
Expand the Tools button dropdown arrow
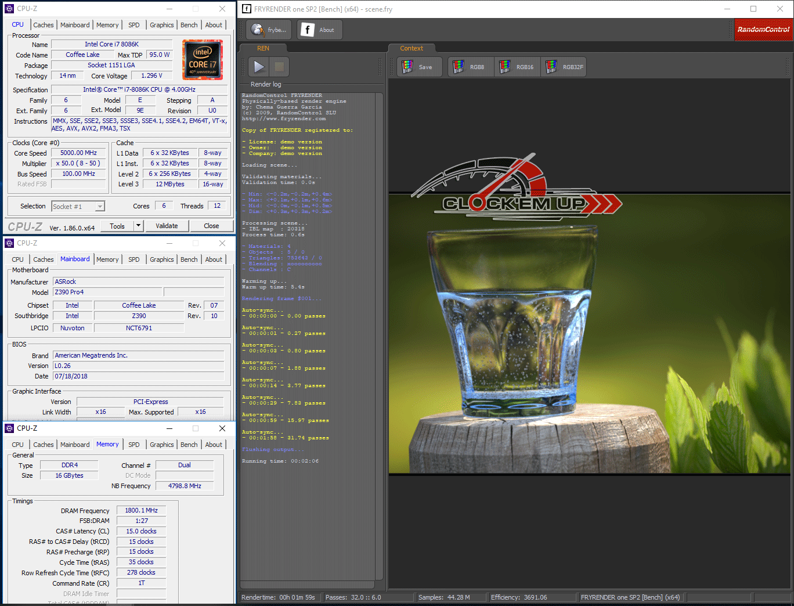click(x=138, y=226)
